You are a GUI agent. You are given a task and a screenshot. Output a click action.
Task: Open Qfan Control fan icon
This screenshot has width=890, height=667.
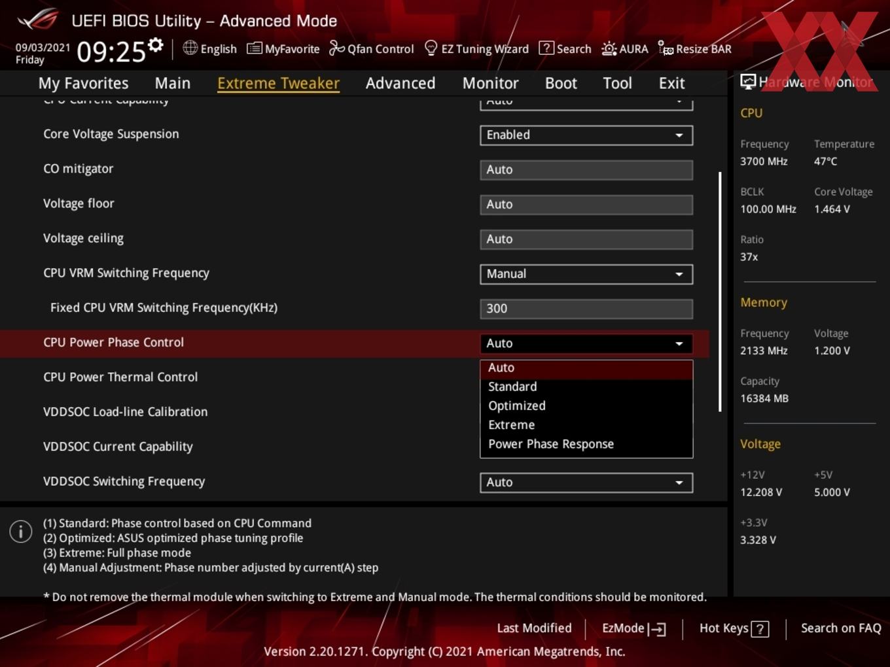point(336,48)
